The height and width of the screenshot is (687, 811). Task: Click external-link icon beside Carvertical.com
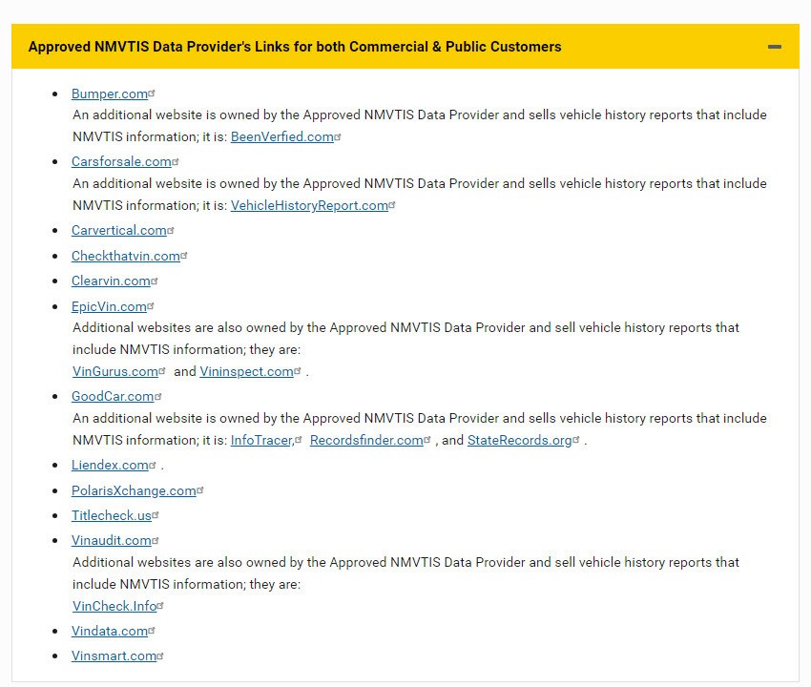[171, 230]
